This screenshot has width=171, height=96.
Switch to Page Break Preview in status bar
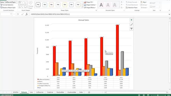[x=148, y=95]
